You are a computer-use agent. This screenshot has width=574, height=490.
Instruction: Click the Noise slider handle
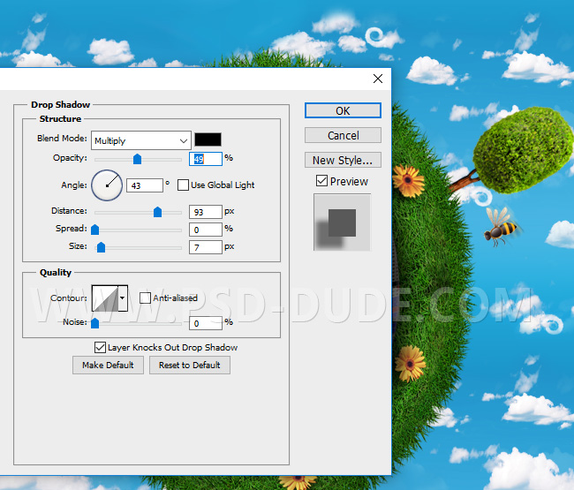pos(94,323)
